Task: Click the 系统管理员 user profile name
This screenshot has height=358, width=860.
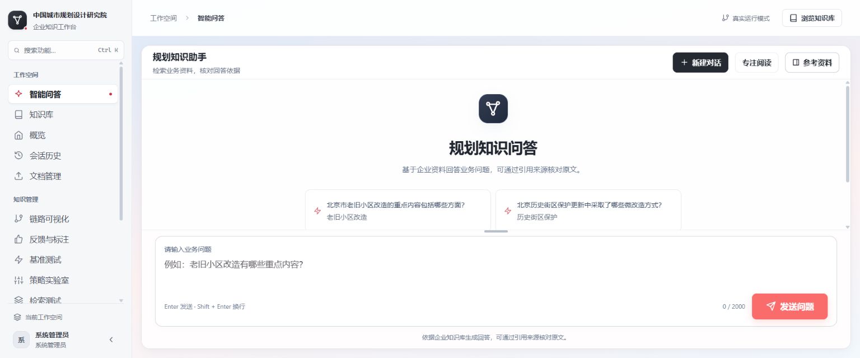Action: (x=52, y=335)
